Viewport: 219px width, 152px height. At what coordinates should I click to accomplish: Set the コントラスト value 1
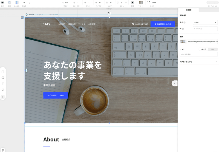tap(78, 2)
